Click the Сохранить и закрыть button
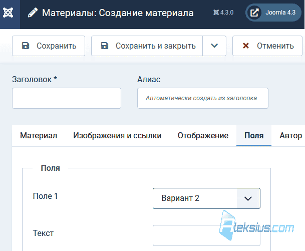 click(147, 46)
